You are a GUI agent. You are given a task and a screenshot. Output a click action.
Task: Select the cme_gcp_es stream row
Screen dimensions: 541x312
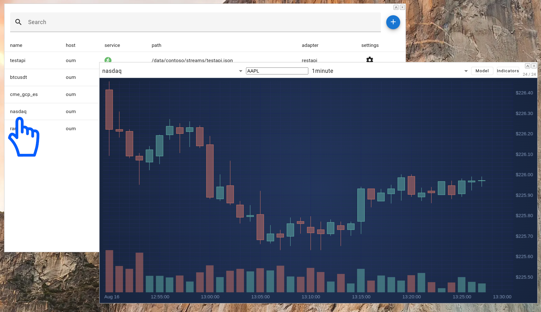click(x=24, y=94)
